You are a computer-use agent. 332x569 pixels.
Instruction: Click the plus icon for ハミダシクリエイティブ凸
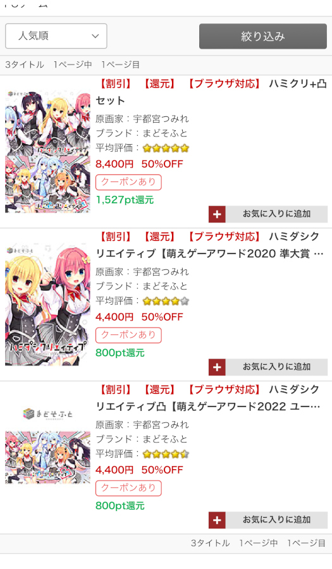click(217, 520)
